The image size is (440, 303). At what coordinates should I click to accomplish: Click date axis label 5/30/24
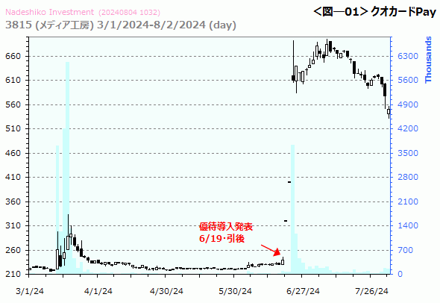click(x=235, y=291)
